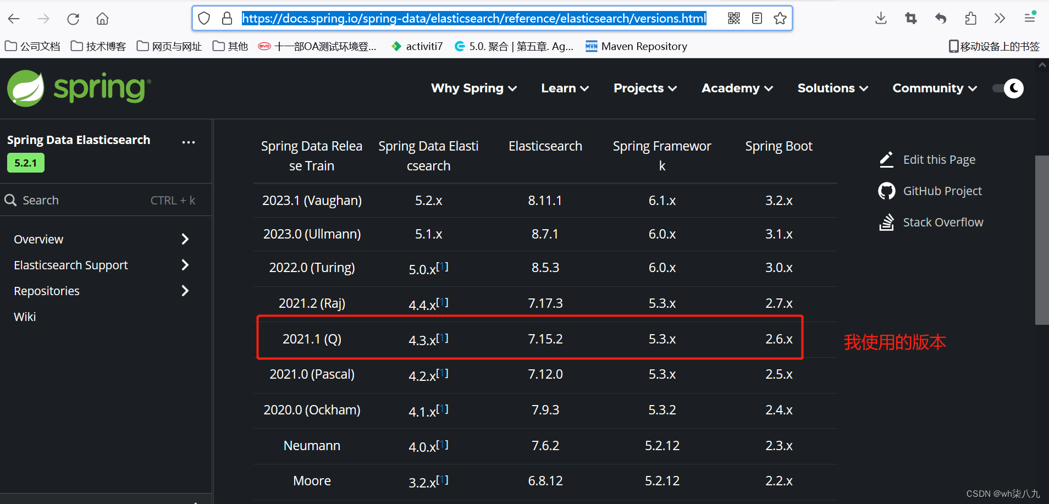
Task: Open the 5.0. 聚合 第五章 bookmark
Action: pyautogui.click(x=514, y=46)
